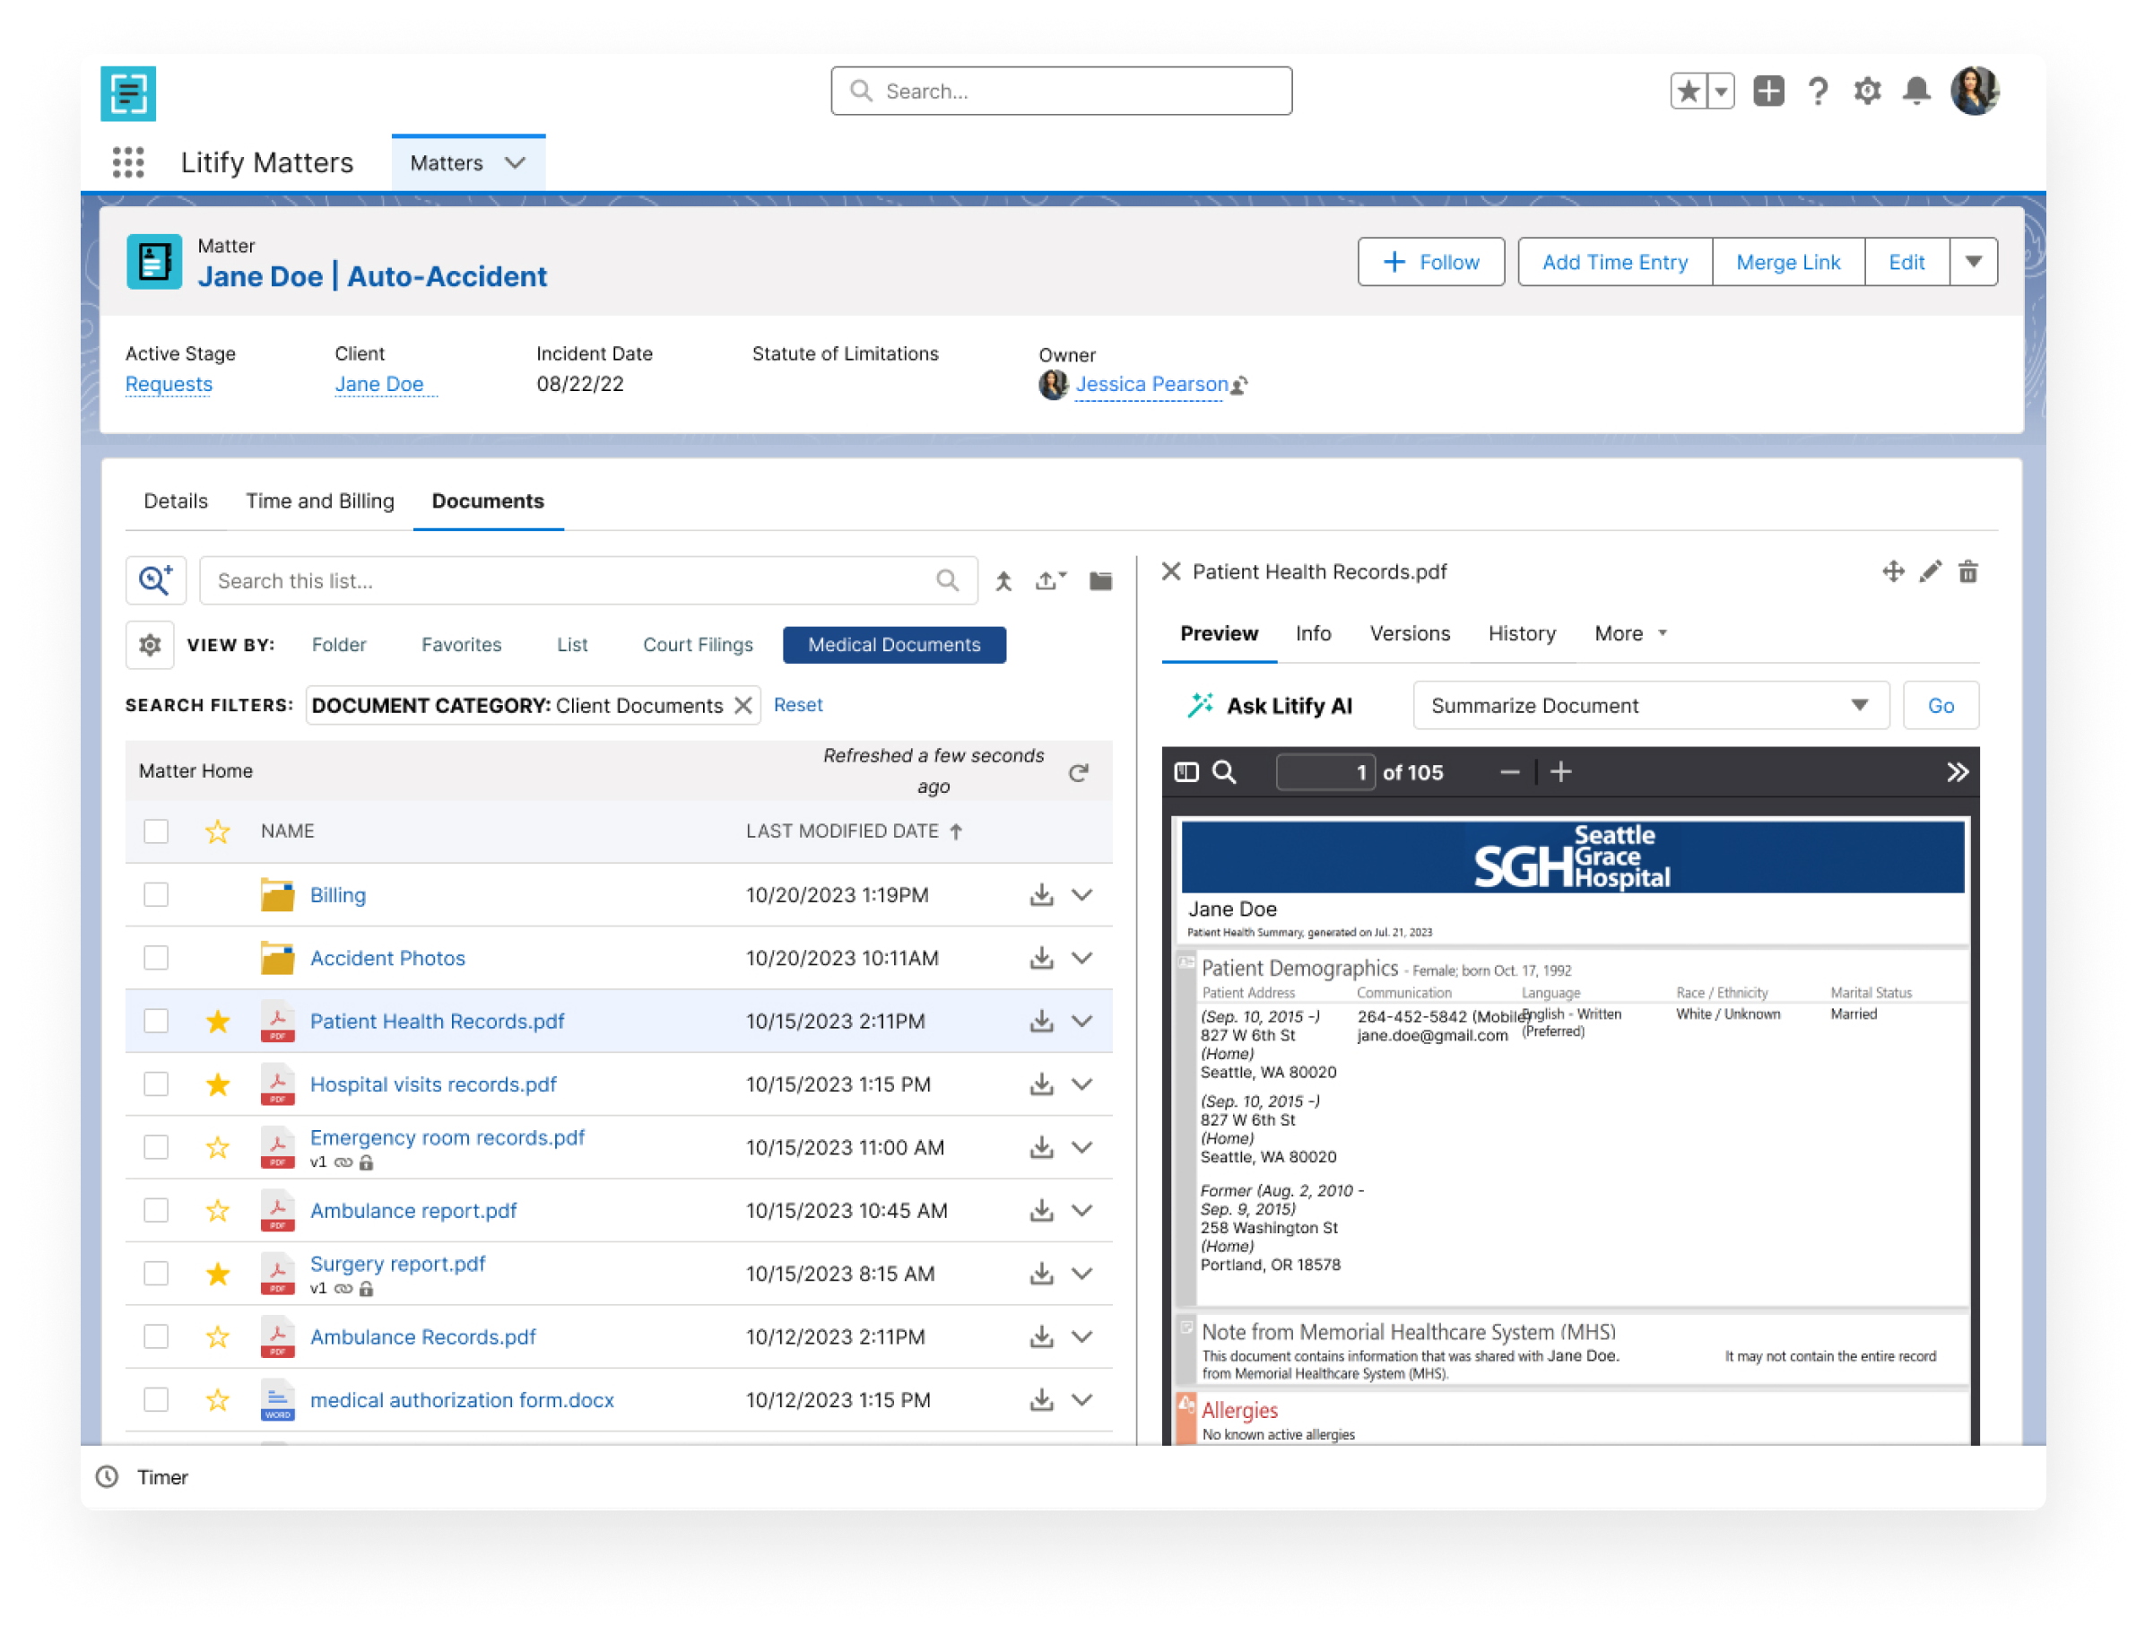Click the new folder icon in document toolbar
Image resolution: width=2145 pixels, height=1636 pixels.
pos(1100,580)
